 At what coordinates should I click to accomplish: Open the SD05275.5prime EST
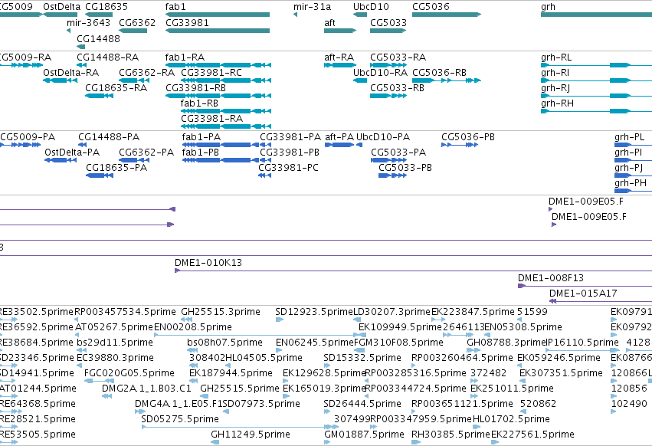click(240, 427)
